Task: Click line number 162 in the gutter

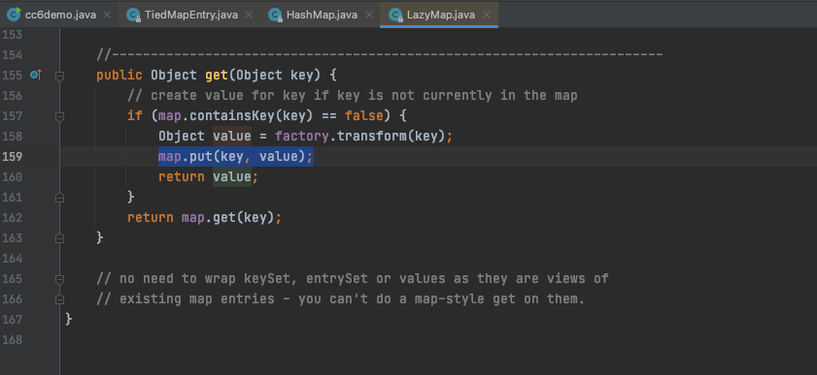Action: [12, 218]
